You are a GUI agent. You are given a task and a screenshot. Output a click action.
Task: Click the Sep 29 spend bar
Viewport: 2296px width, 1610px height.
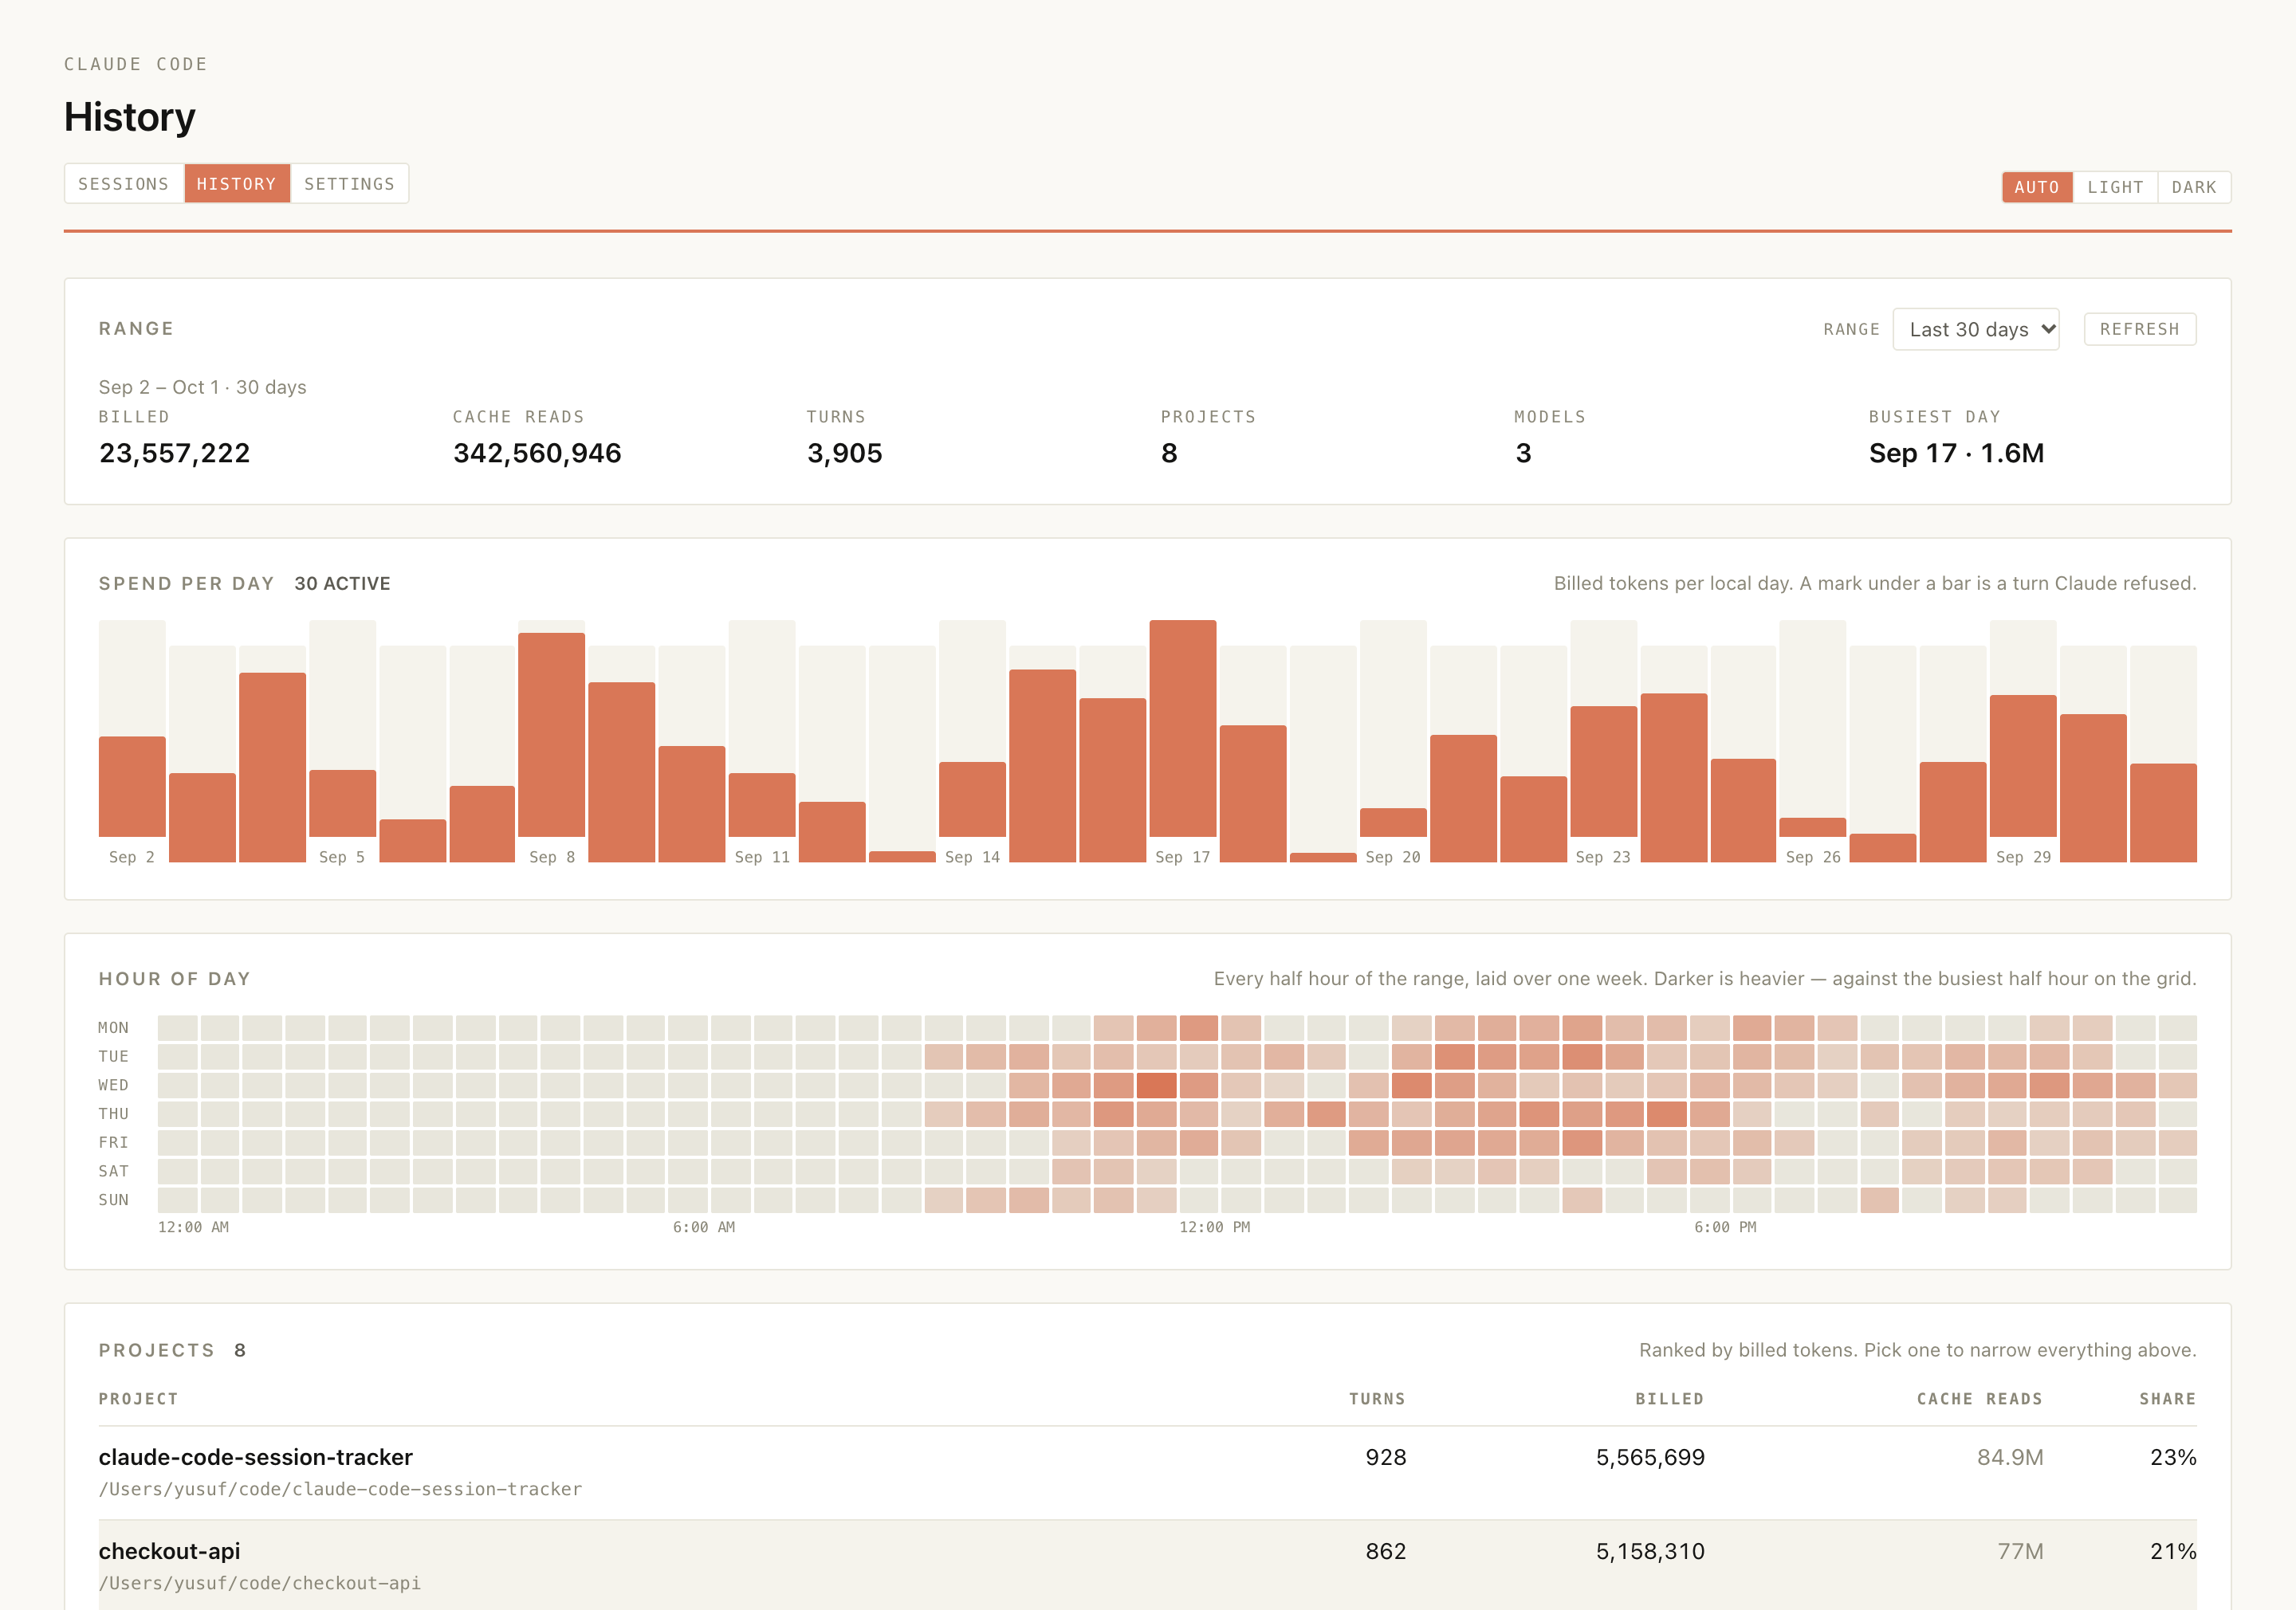tap(2023, 765)
